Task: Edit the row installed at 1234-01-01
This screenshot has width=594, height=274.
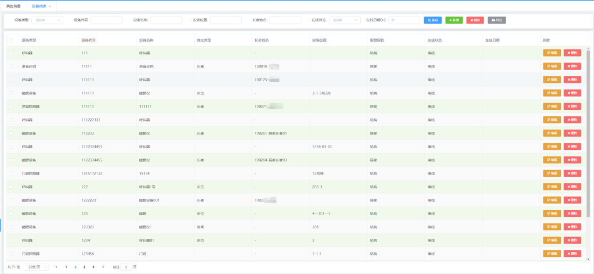Action: pyautogui.click(x=552, y=147)
